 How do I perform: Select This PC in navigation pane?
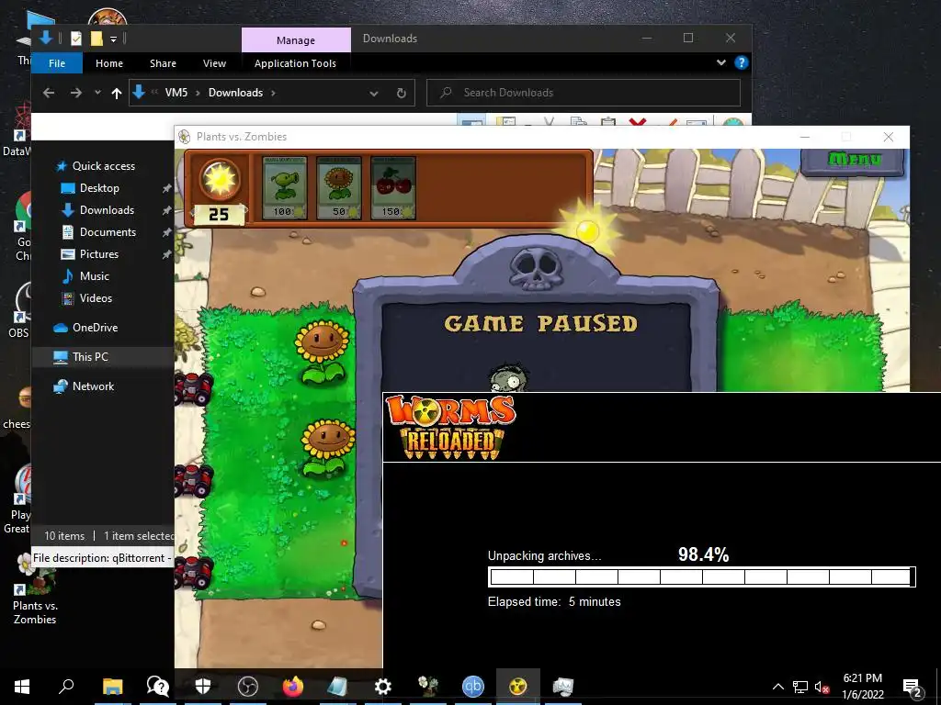pyautogui.click(x=90, y=357)
